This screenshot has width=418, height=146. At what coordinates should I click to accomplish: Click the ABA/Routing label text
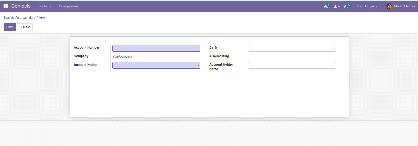click(x=219, y=56)
